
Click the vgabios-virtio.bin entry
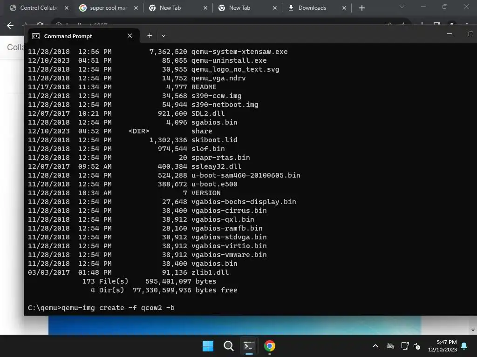pos(229,245)
